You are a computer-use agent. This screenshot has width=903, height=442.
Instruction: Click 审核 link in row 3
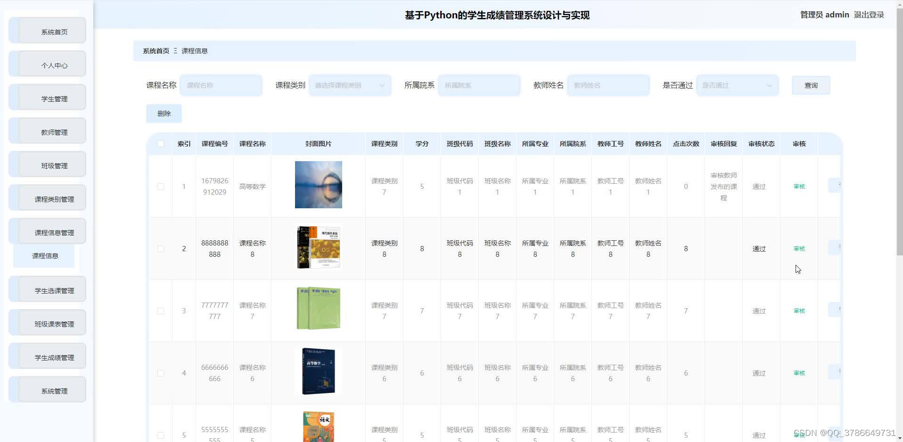pos(799,311)
